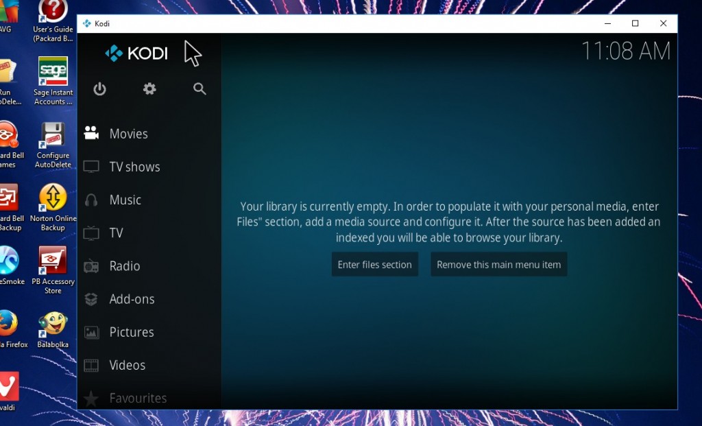The image size is (702, 426).
Task: Choose Favourites in the sidebar
Action: [138, 398]
